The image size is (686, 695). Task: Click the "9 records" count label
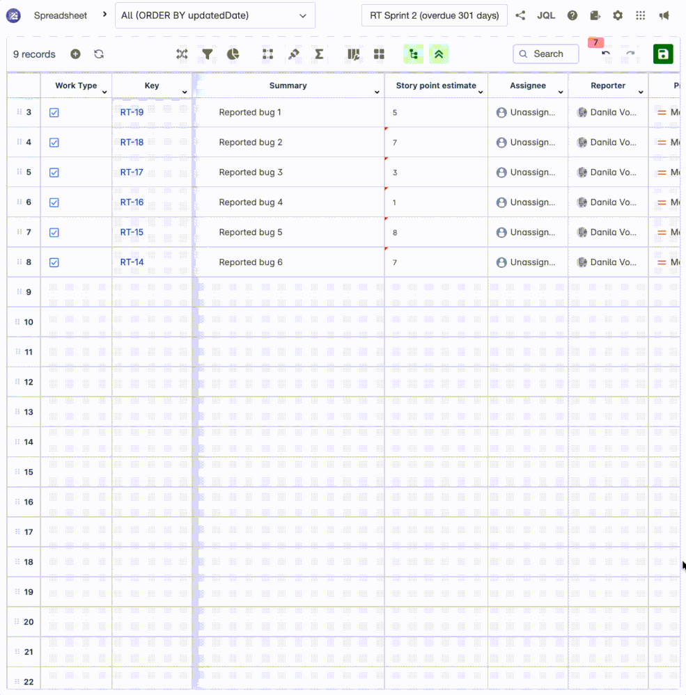click(34, 54)
